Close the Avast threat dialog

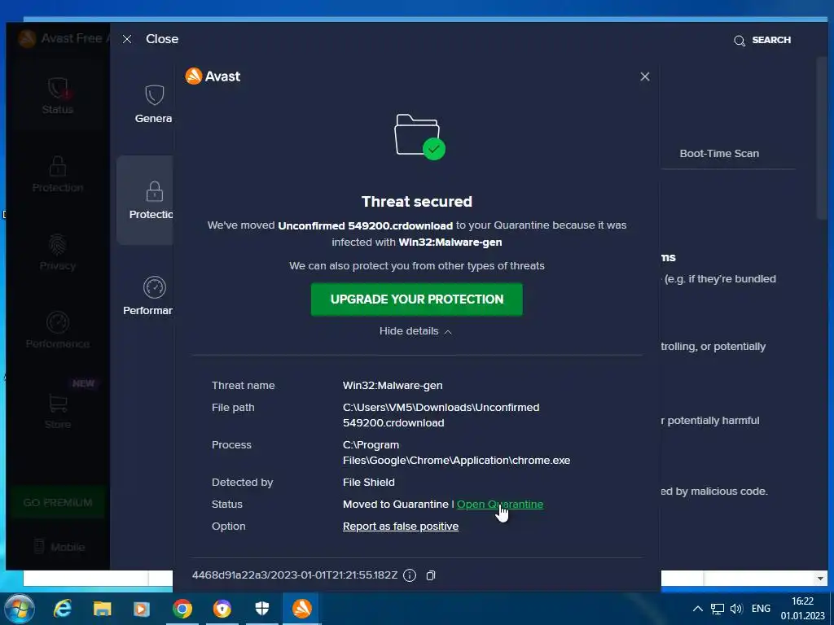click(645, 76)
